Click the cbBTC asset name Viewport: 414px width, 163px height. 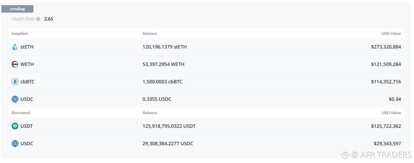(x=27, y=82)
